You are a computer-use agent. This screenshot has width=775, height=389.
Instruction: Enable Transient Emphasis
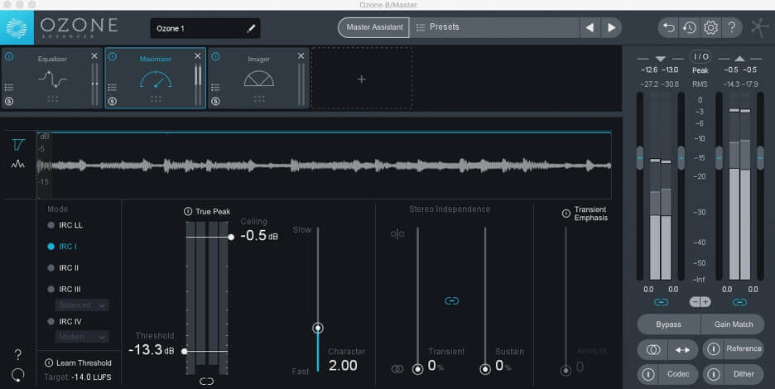[x=566, y=214]
